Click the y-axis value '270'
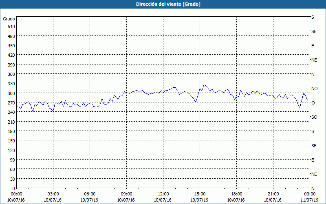Image resolution: width=326 pixels, height=204 pixels. point(11,103)
